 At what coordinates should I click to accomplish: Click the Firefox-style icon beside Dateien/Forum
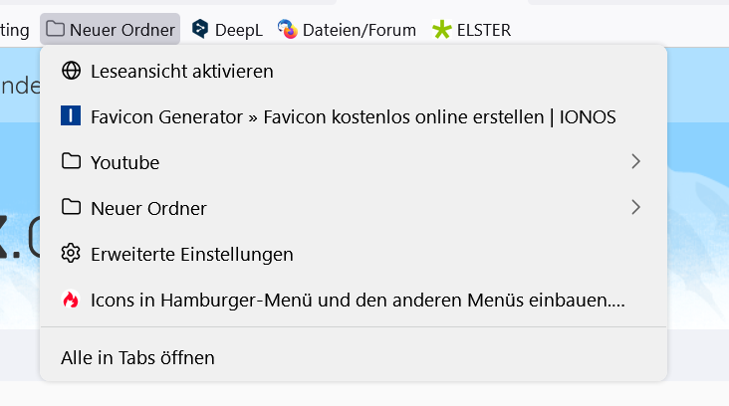click(x=287, y=30)
